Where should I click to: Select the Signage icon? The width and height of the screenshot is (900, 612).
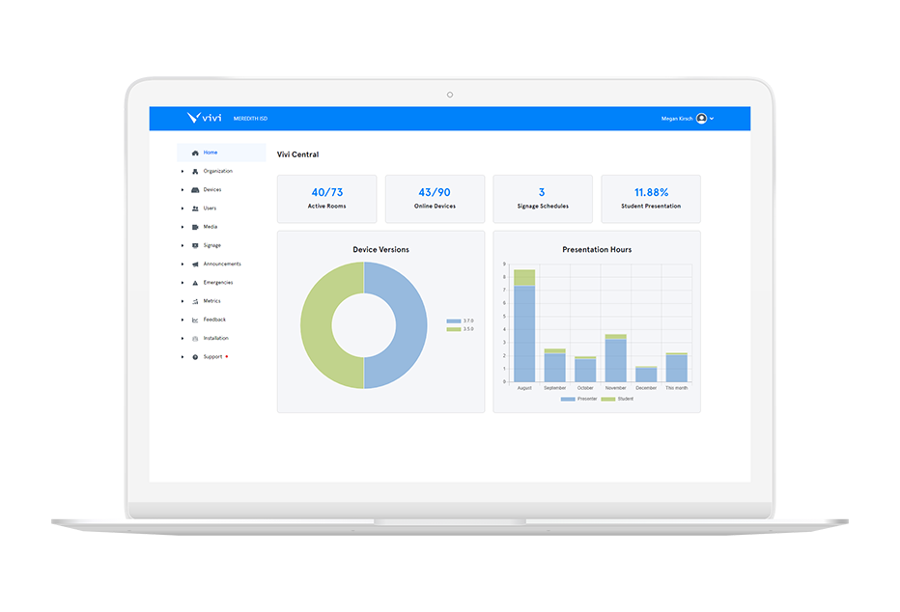[194, 245]
